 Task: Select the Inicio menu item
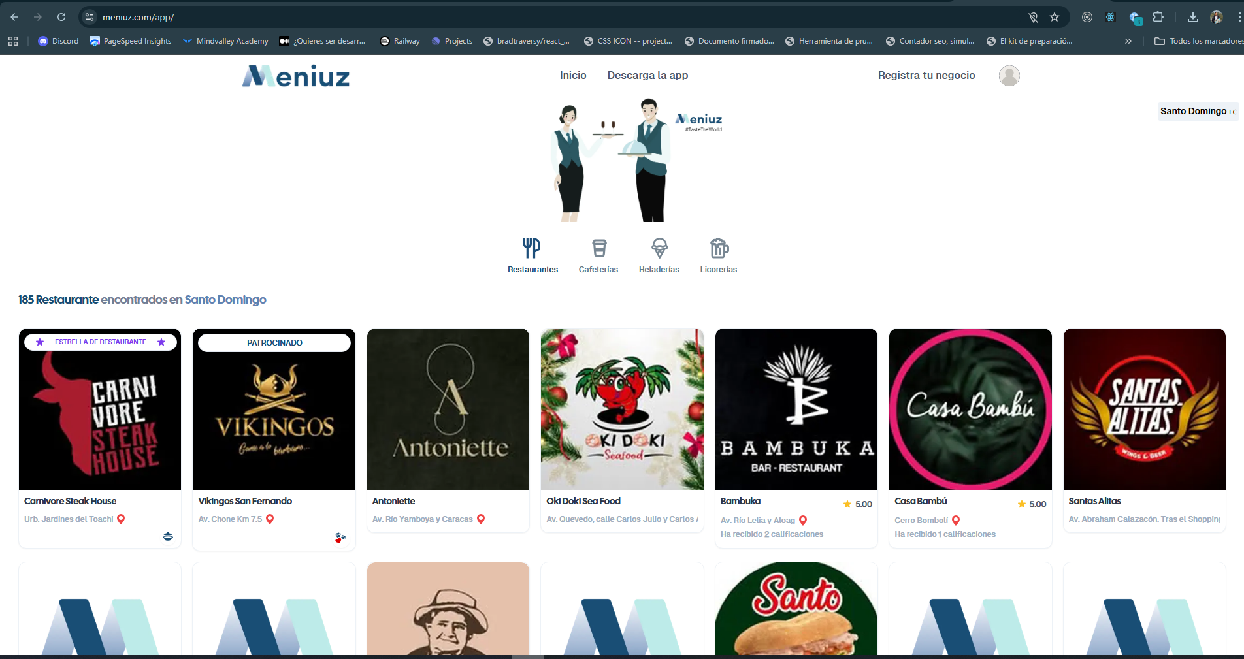tap(572, 75)
